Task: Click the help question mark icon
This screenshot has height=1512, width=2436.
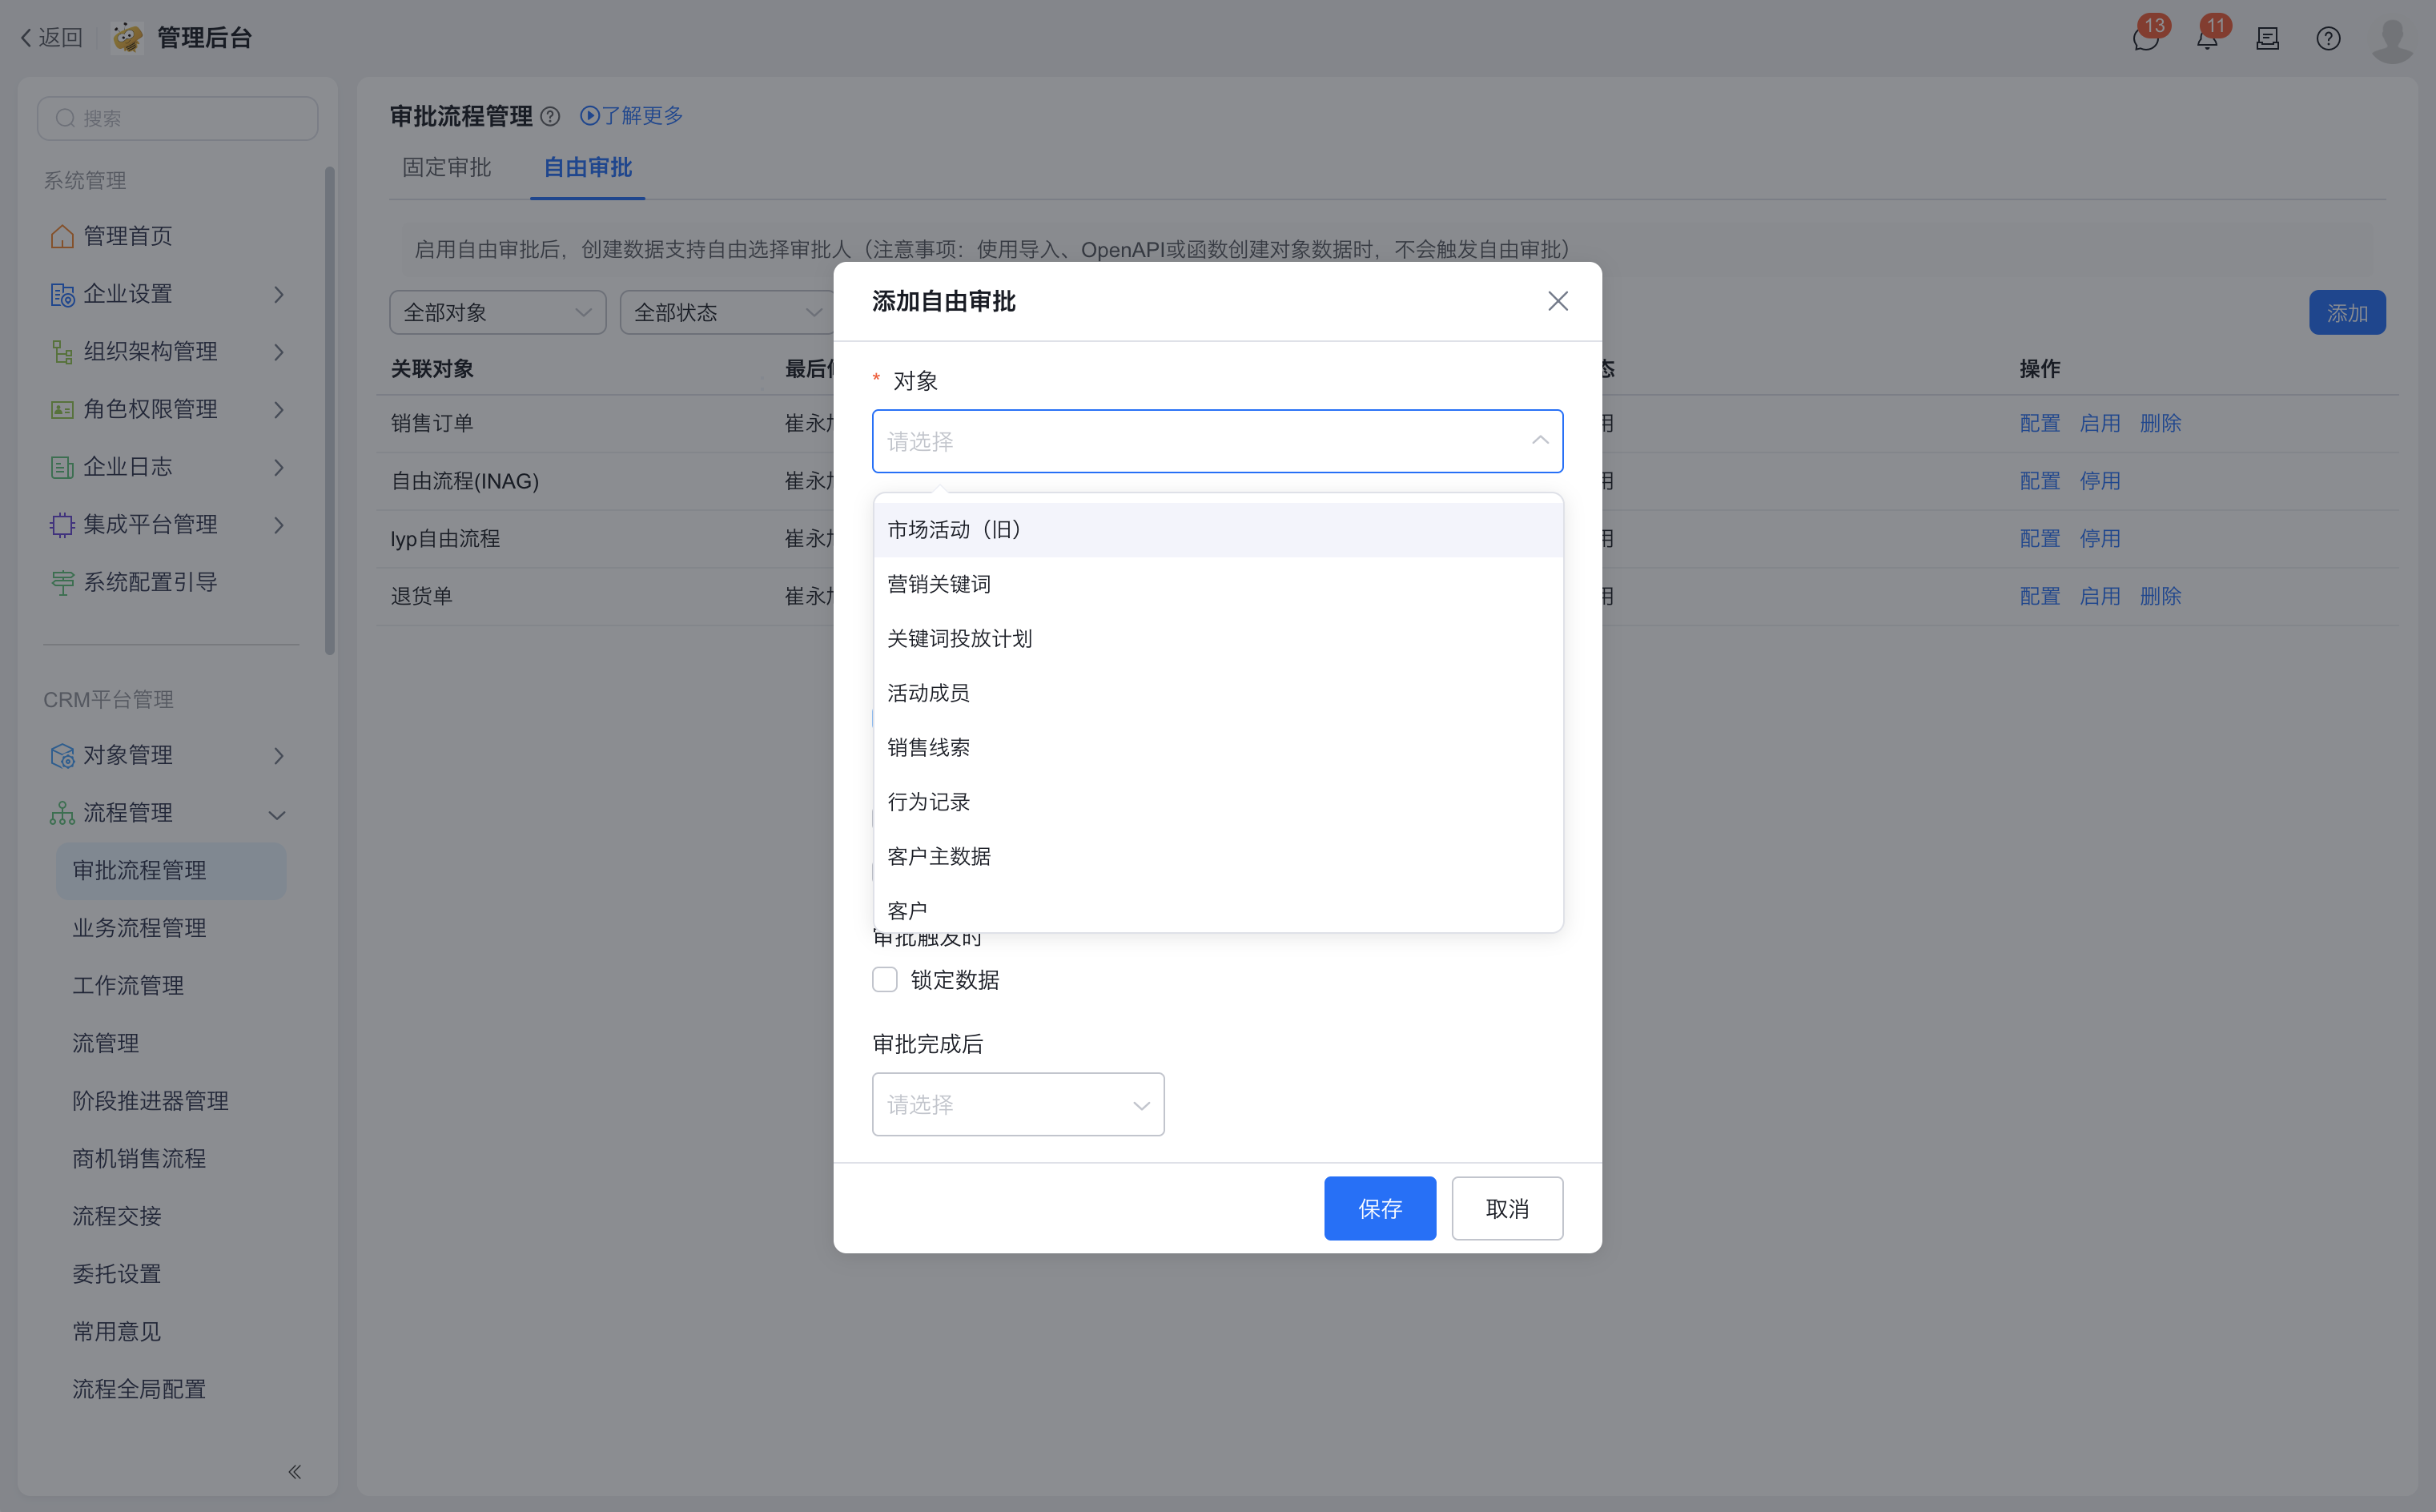Action: point(2328,39)
